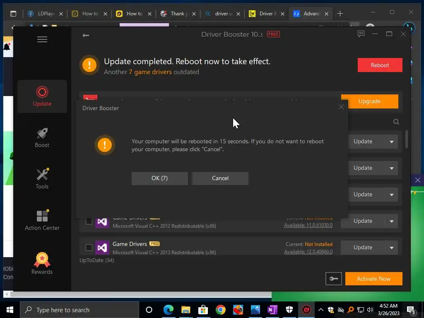Click the taskbar clock showing 4:52 AM

pos(388,310)
